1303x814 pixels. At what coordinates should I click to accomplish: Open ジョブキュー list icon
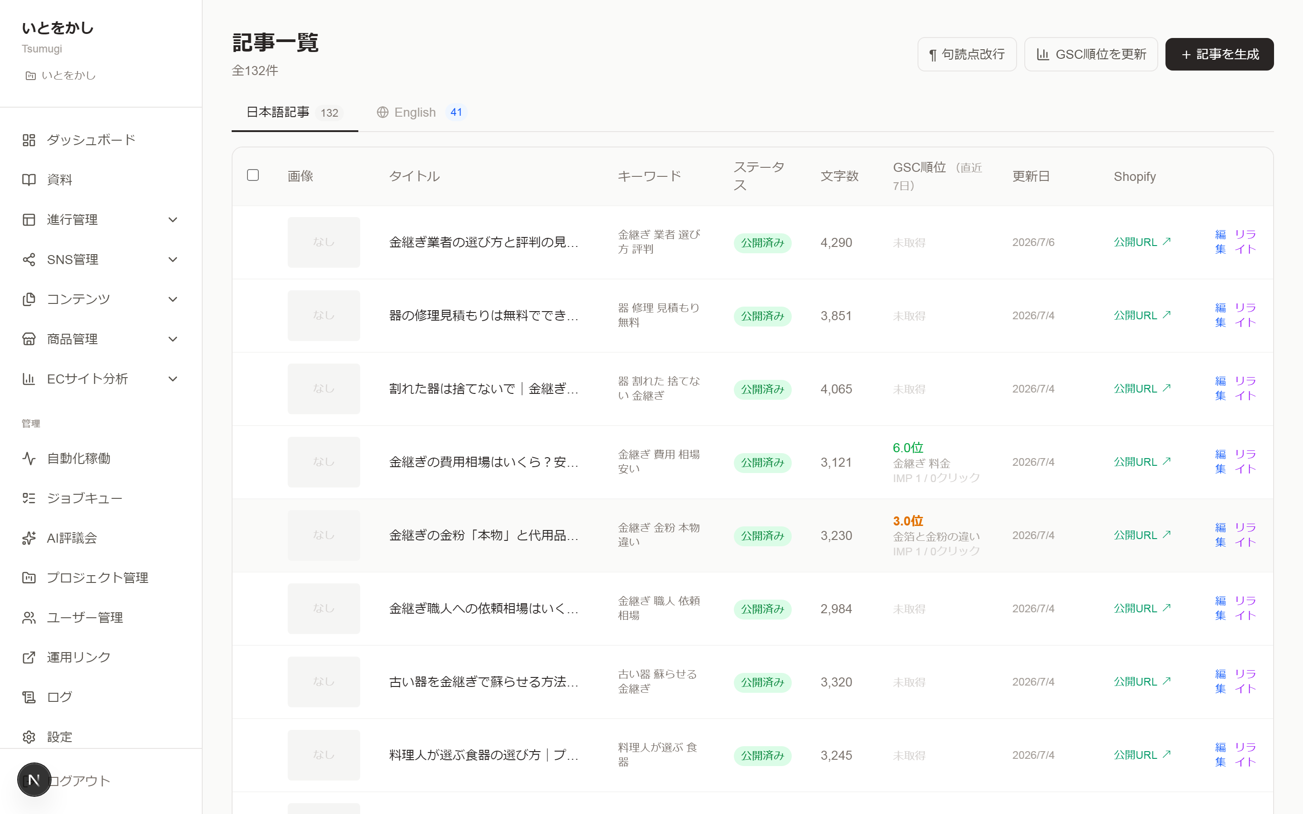[x=29, y=498]
